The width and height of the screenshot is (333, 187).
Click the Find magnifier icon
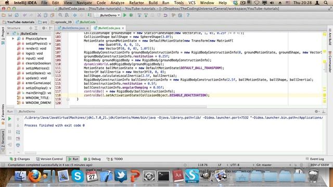pyautogui.click(x=60, y=15)
